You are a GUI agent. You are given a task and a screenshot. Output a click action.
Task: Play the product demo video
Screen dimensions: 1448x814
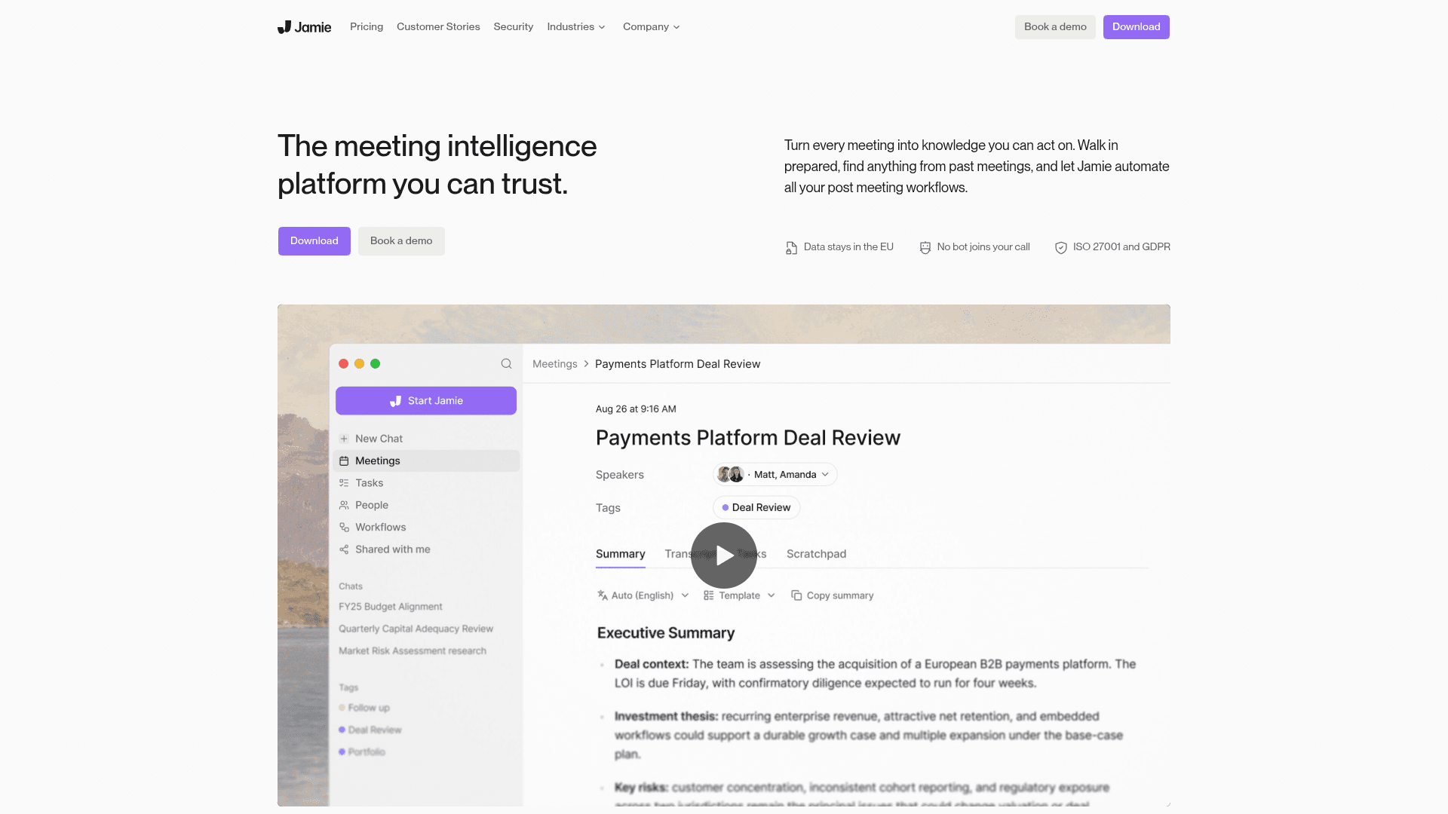[x=724, y=555]
